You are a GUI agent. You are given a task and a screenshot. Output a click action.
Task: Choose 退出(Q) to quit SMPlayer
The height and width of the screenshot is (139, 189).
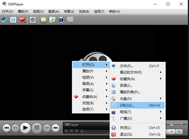(138, 134)
